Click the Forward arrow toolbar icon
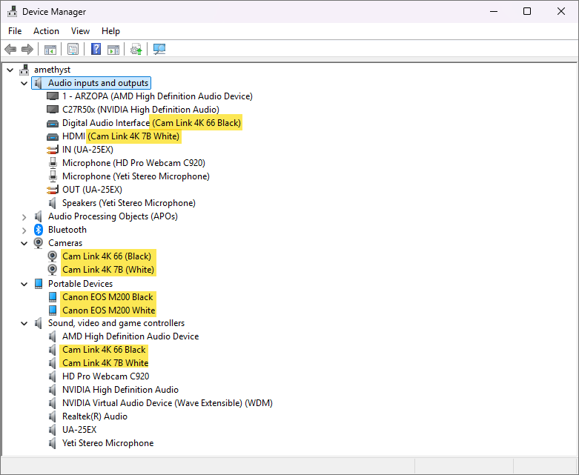579x475 pixels. tap(27, 49)
